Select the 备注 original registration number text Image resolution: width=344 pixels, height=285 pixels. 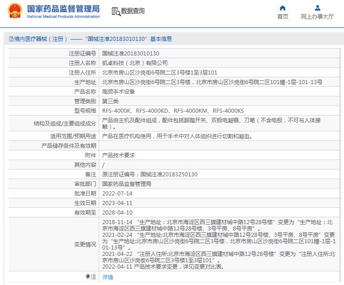point(149,174)
